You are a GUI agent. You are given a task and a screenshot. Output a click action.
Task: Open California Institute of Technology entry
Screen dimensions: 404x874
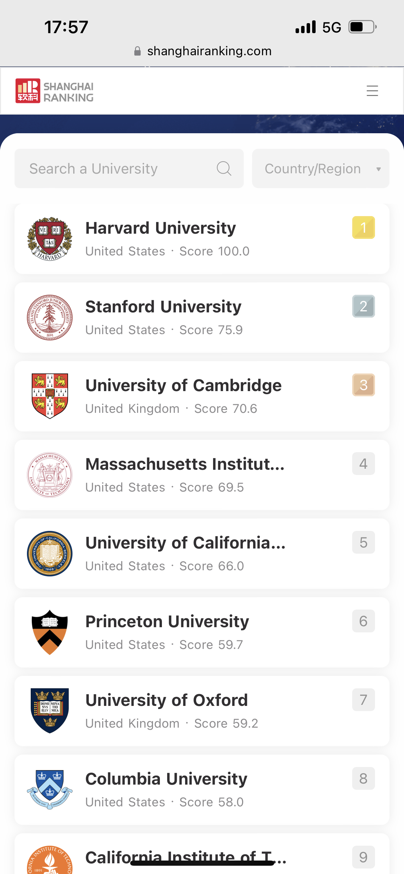[202, 854]
